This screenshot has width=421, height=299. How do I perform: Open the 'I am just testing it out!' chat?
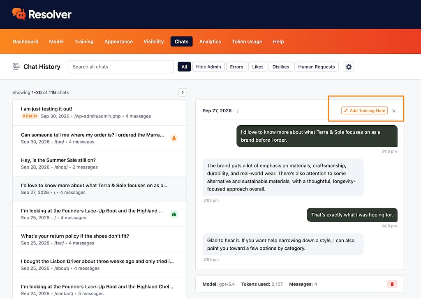(x=99, y=113)
